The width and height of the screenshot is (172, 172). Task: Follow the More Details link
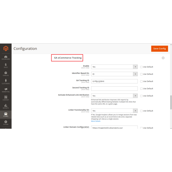click(x=96, y=121)
